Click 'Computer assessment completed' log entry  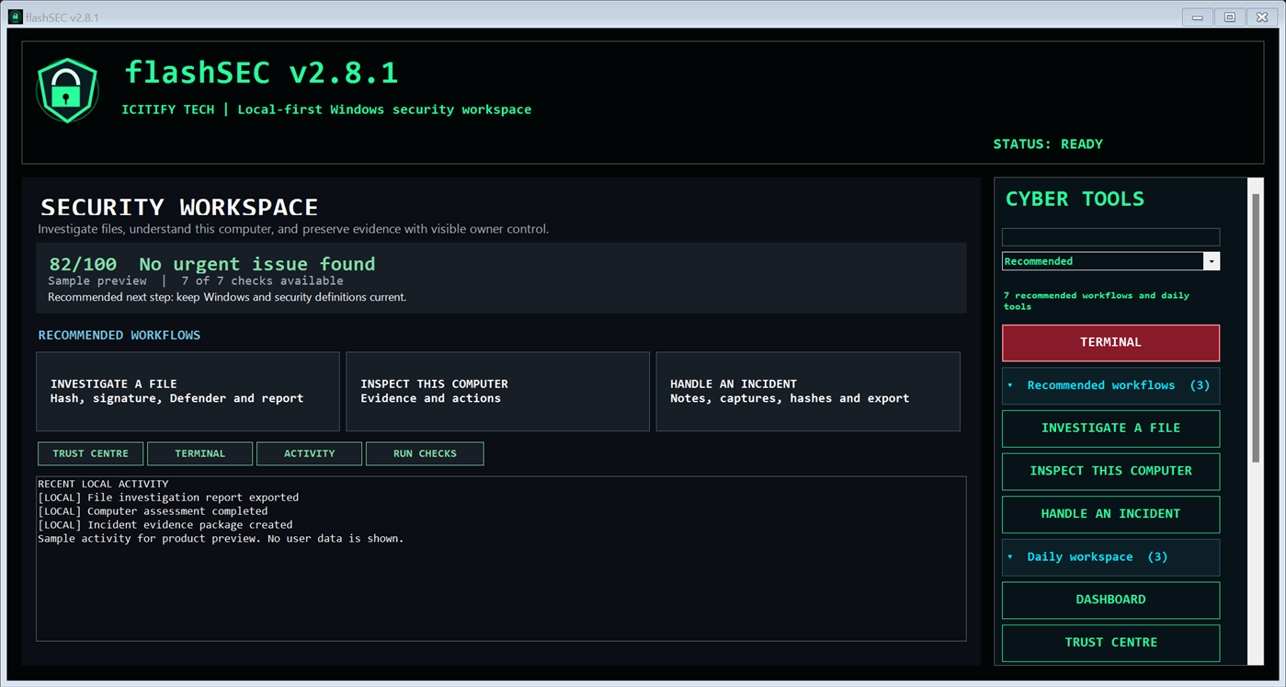(x=153, y=511)
